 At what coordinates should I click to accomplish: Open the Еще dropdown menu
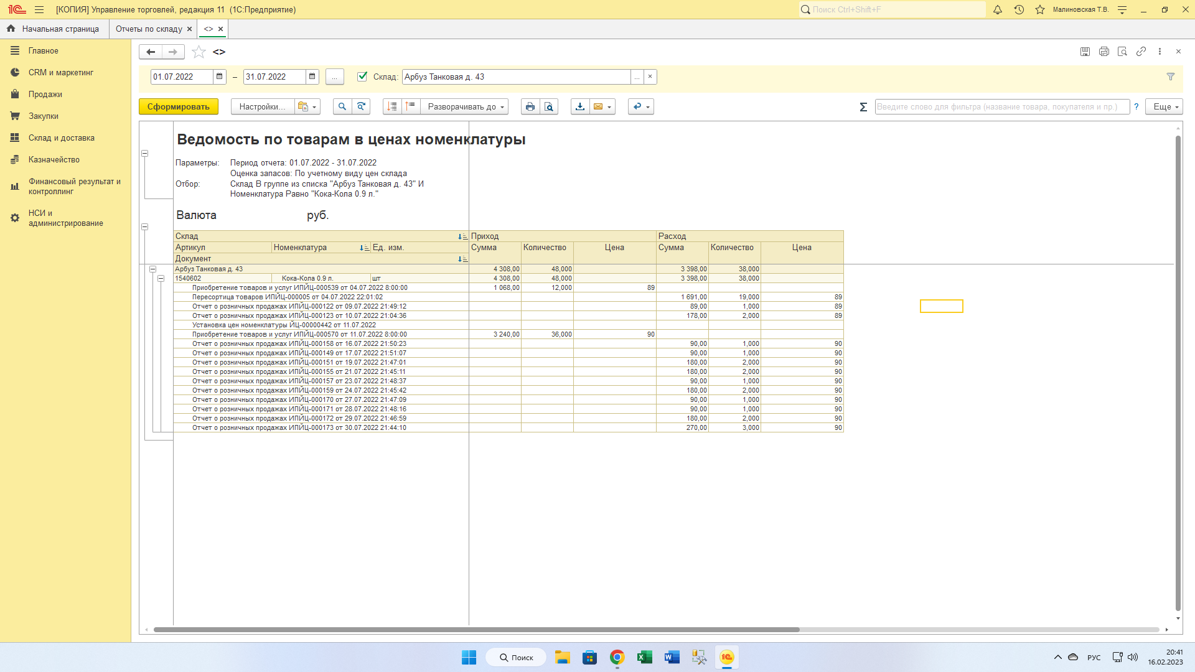point(1165,106)
